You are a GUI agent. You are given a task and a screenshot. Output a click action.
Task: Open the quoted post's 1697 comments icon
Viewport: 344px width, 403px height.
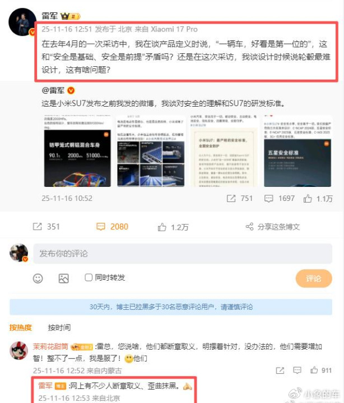click(268, 199)
